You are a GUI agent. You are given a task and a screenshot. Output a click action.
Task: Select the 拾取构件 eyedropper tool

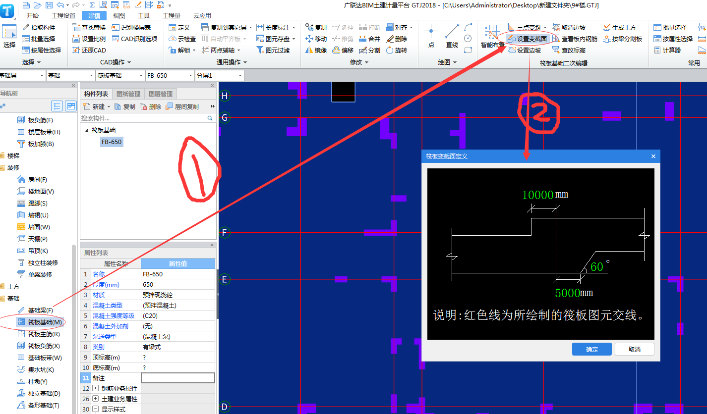(38, 27)
